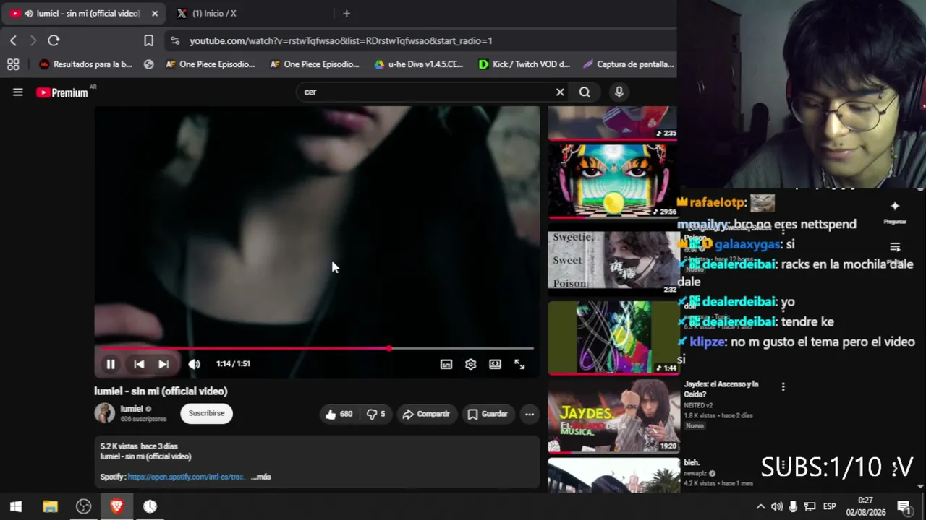Go back in browser history
Screen dimensions: 926x520
point(13,40)
